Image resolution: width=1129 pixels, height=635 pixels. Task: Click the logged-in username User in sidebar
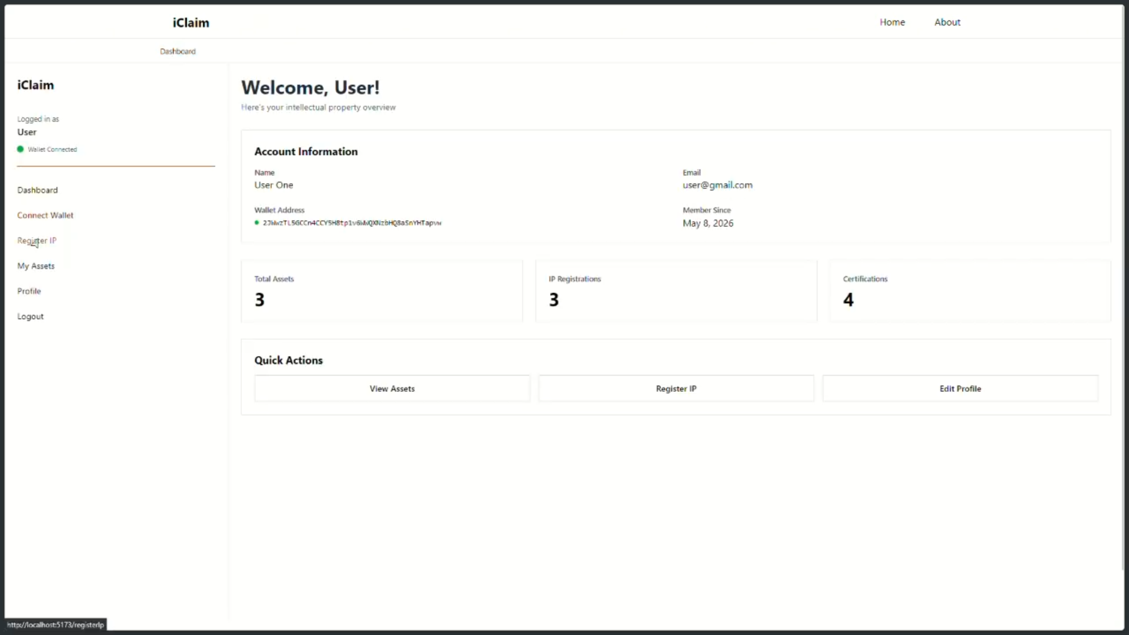coord(27,132)
